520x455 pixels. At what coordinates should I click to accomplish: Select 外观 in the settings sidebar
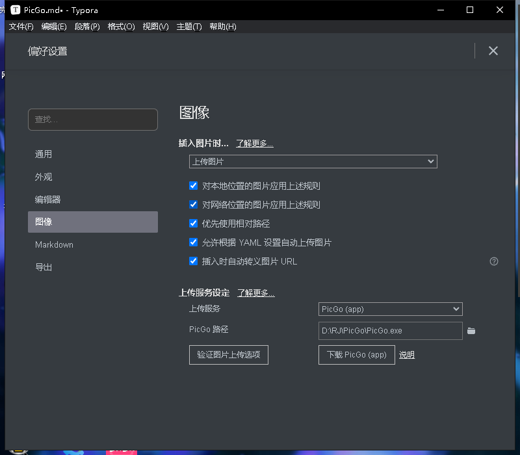(44, 177)
